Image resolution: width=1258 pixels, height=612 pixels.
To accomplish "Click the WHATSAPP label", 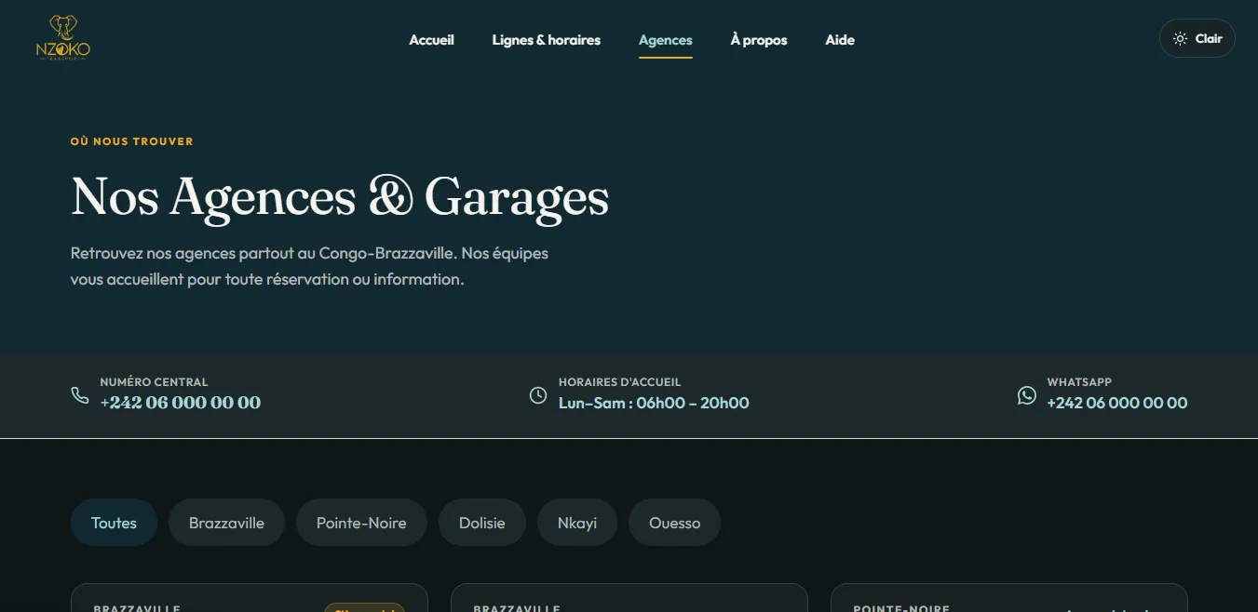I will pyautogui.click(x=1079, y=382).
